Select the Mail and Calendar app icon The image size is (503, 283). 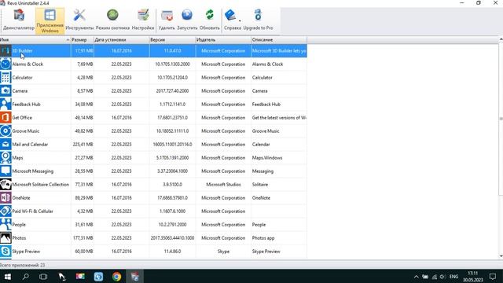6,145
